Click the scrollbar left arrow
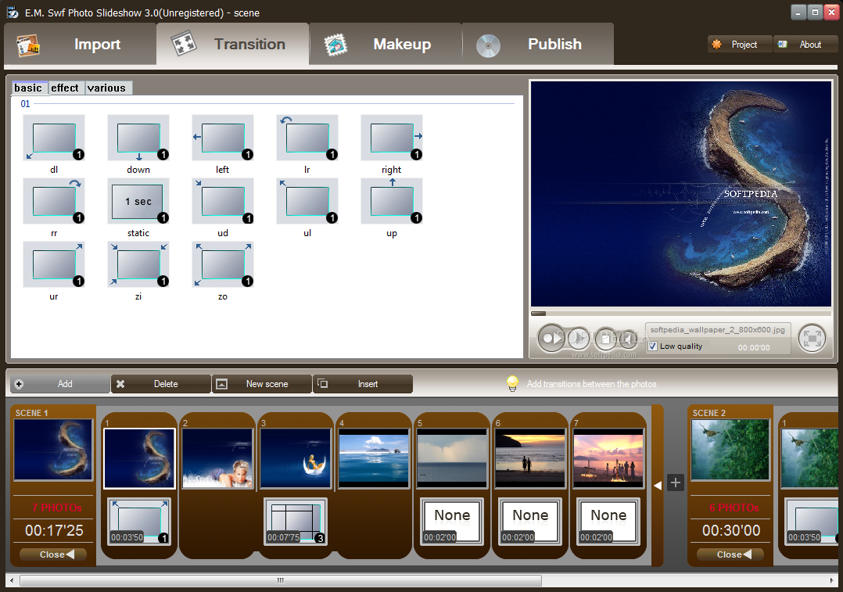The height and width of the screenshot is (592, 843). tap(12, 580)
